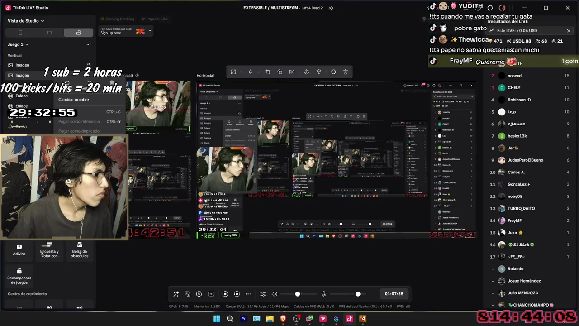The image size is (579, 326).
Task: Switch to the dual layout view
Action: pos(78,33)
